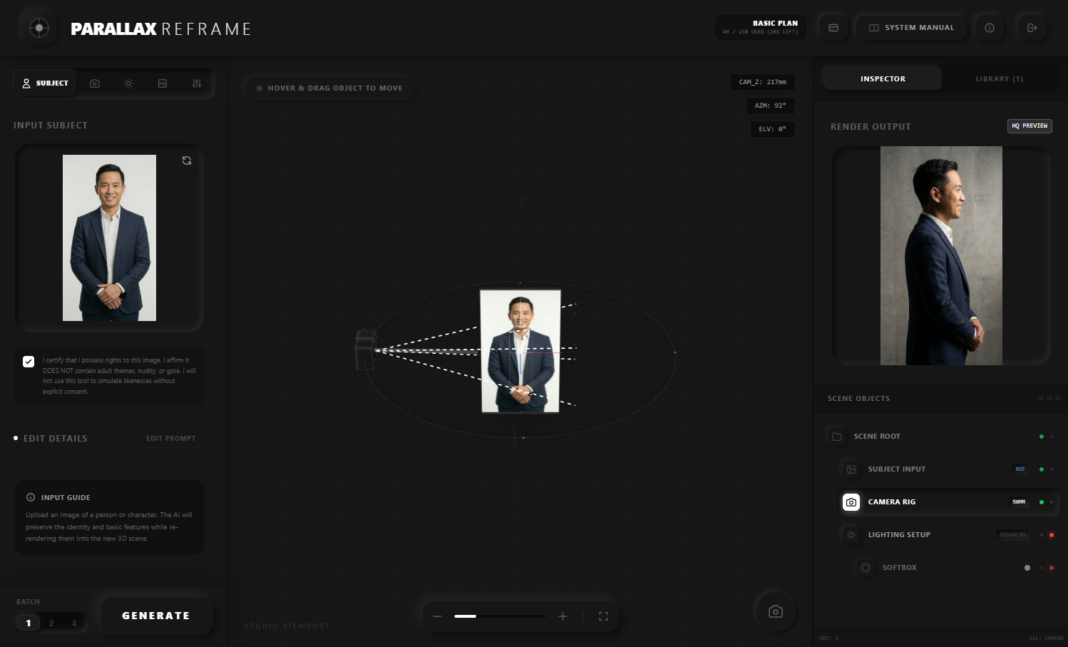Viewport: 1068px width, 647px height.
Task: Open the camera settings tab icon
Action: pos(95,83)
